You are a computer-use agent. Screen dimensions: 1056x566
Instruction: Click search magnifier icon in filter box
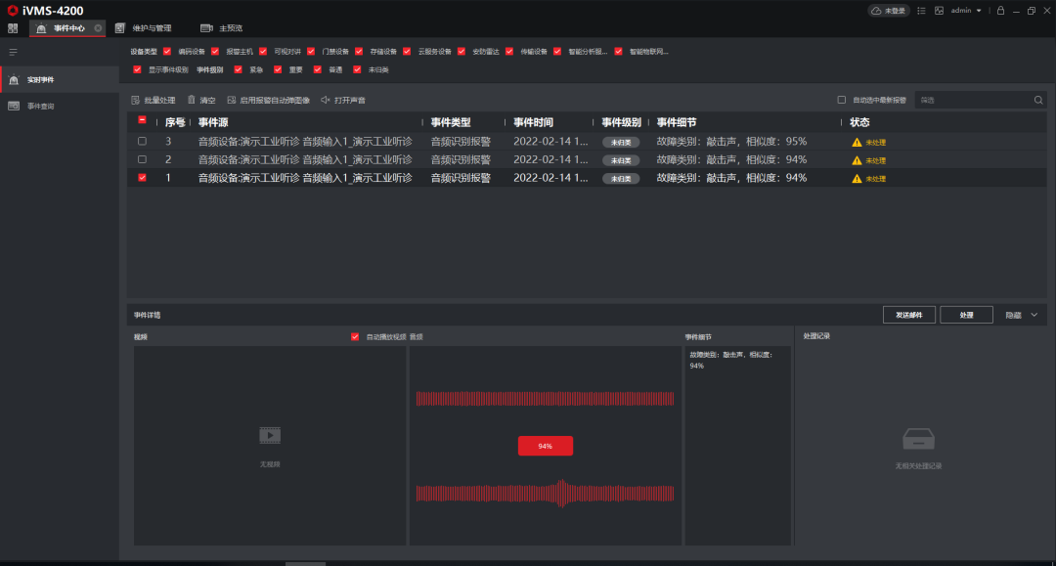[1037, 100]
